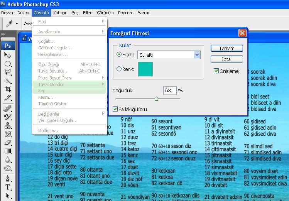
Task: Expand the Mod submenu
Action: pos(69,22)
